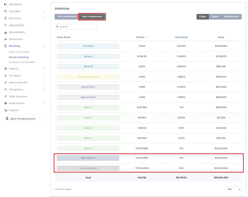Select Company comparable in sidebar
This screenshot has height=197, width=248.
coord(22,62)
